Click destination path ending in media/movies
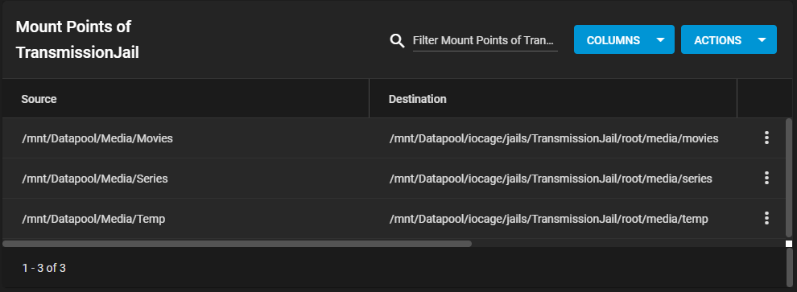 554,138
